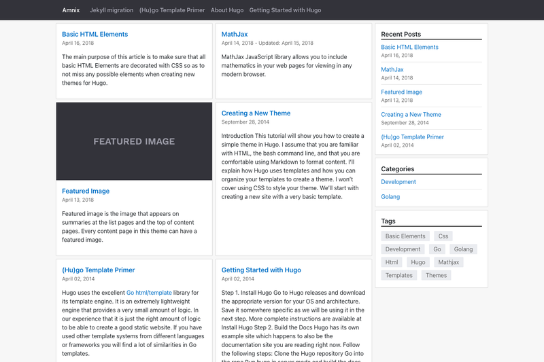Select the Basic Elements tag
The height and width of the screenshot is (362, 544).
(405, 236)
